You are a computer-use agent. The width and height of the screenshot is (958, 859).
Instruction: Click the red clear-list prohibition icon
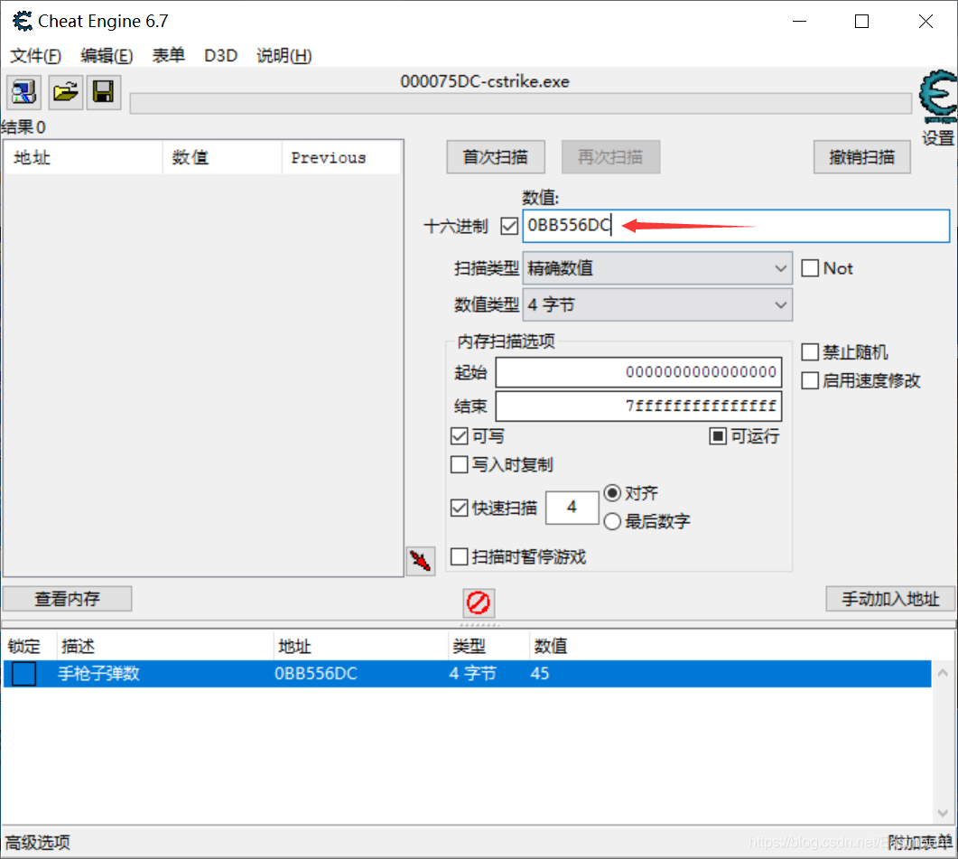coord(479,602)
